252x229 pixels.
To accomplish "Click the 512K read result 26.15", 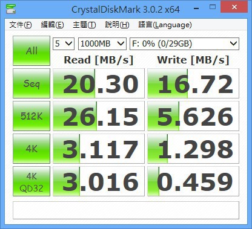I will click(99, 116).
